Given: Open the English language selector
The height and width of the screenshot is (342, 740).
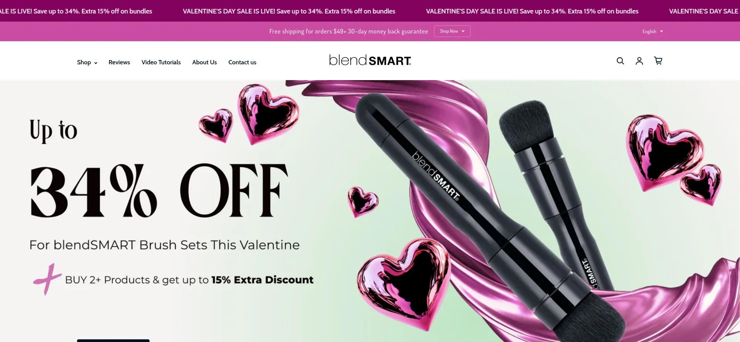Looking at the screenshot, I should click(x=653, y=31).
